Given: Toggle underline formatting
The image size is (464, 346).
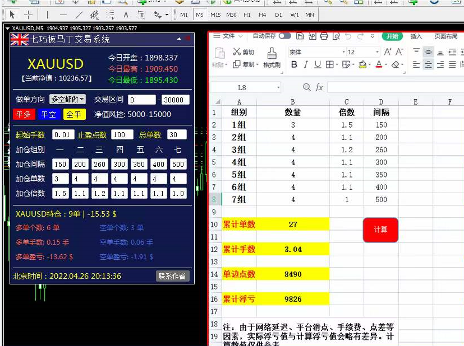Looking at the screenshot, I should (318, 63).
